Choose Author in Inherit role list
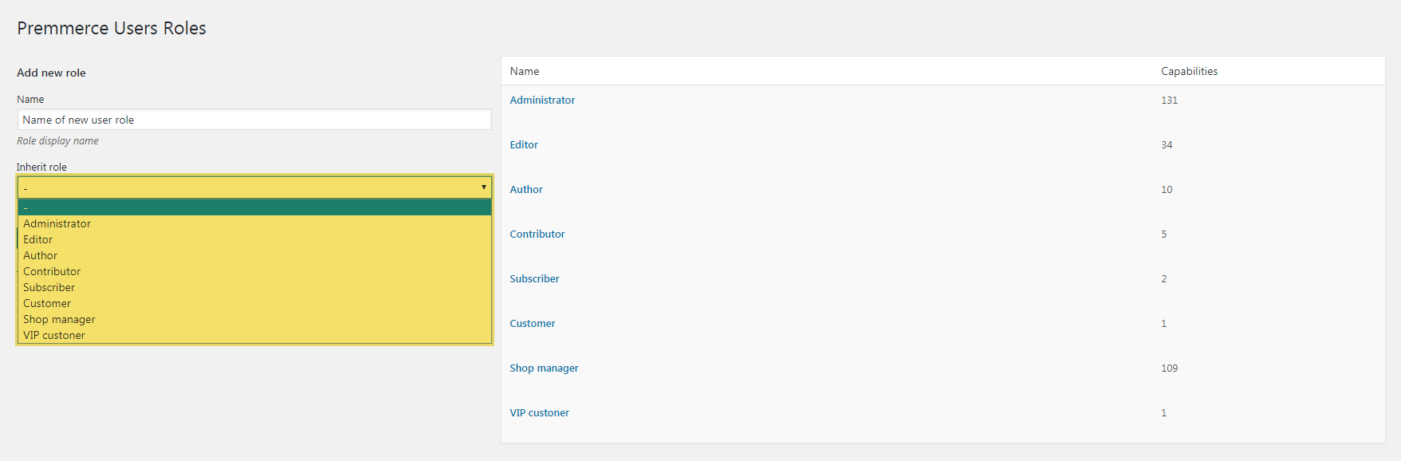 click(254, 255)
